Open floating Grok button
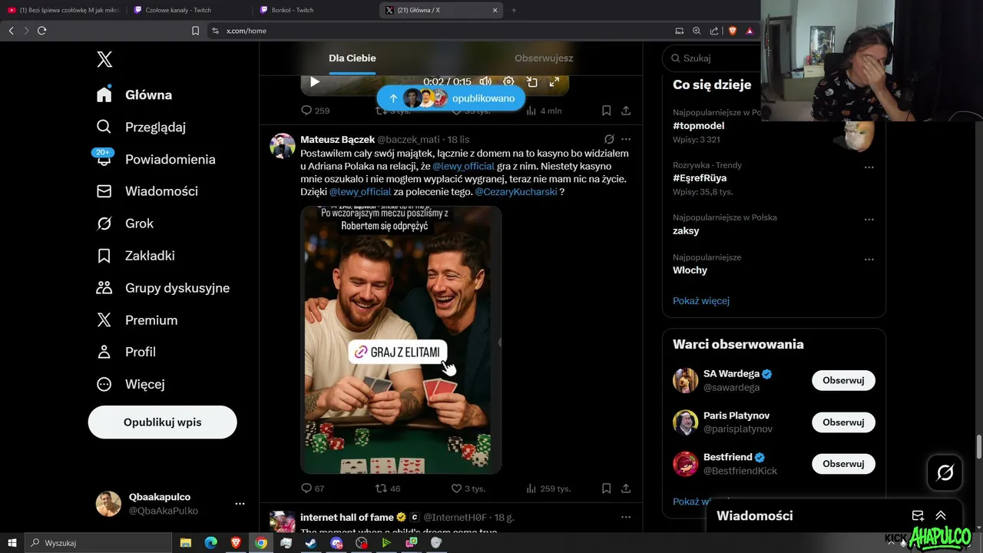The image size is (983, 553). coord(945,473)
